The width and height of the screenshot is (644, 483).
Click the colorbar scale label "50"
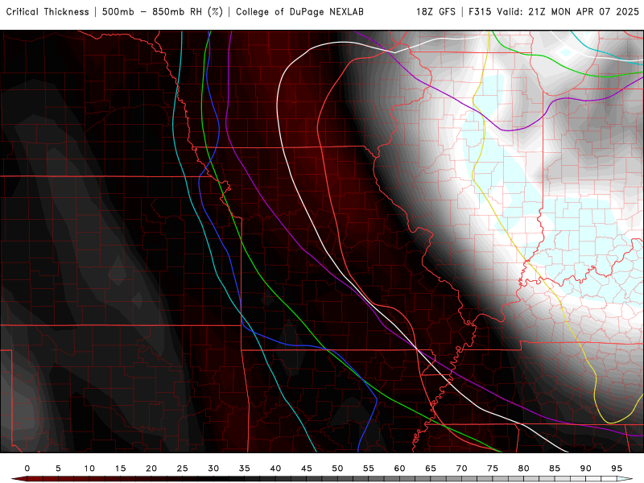pyautogui.click(x=337, y=469)
